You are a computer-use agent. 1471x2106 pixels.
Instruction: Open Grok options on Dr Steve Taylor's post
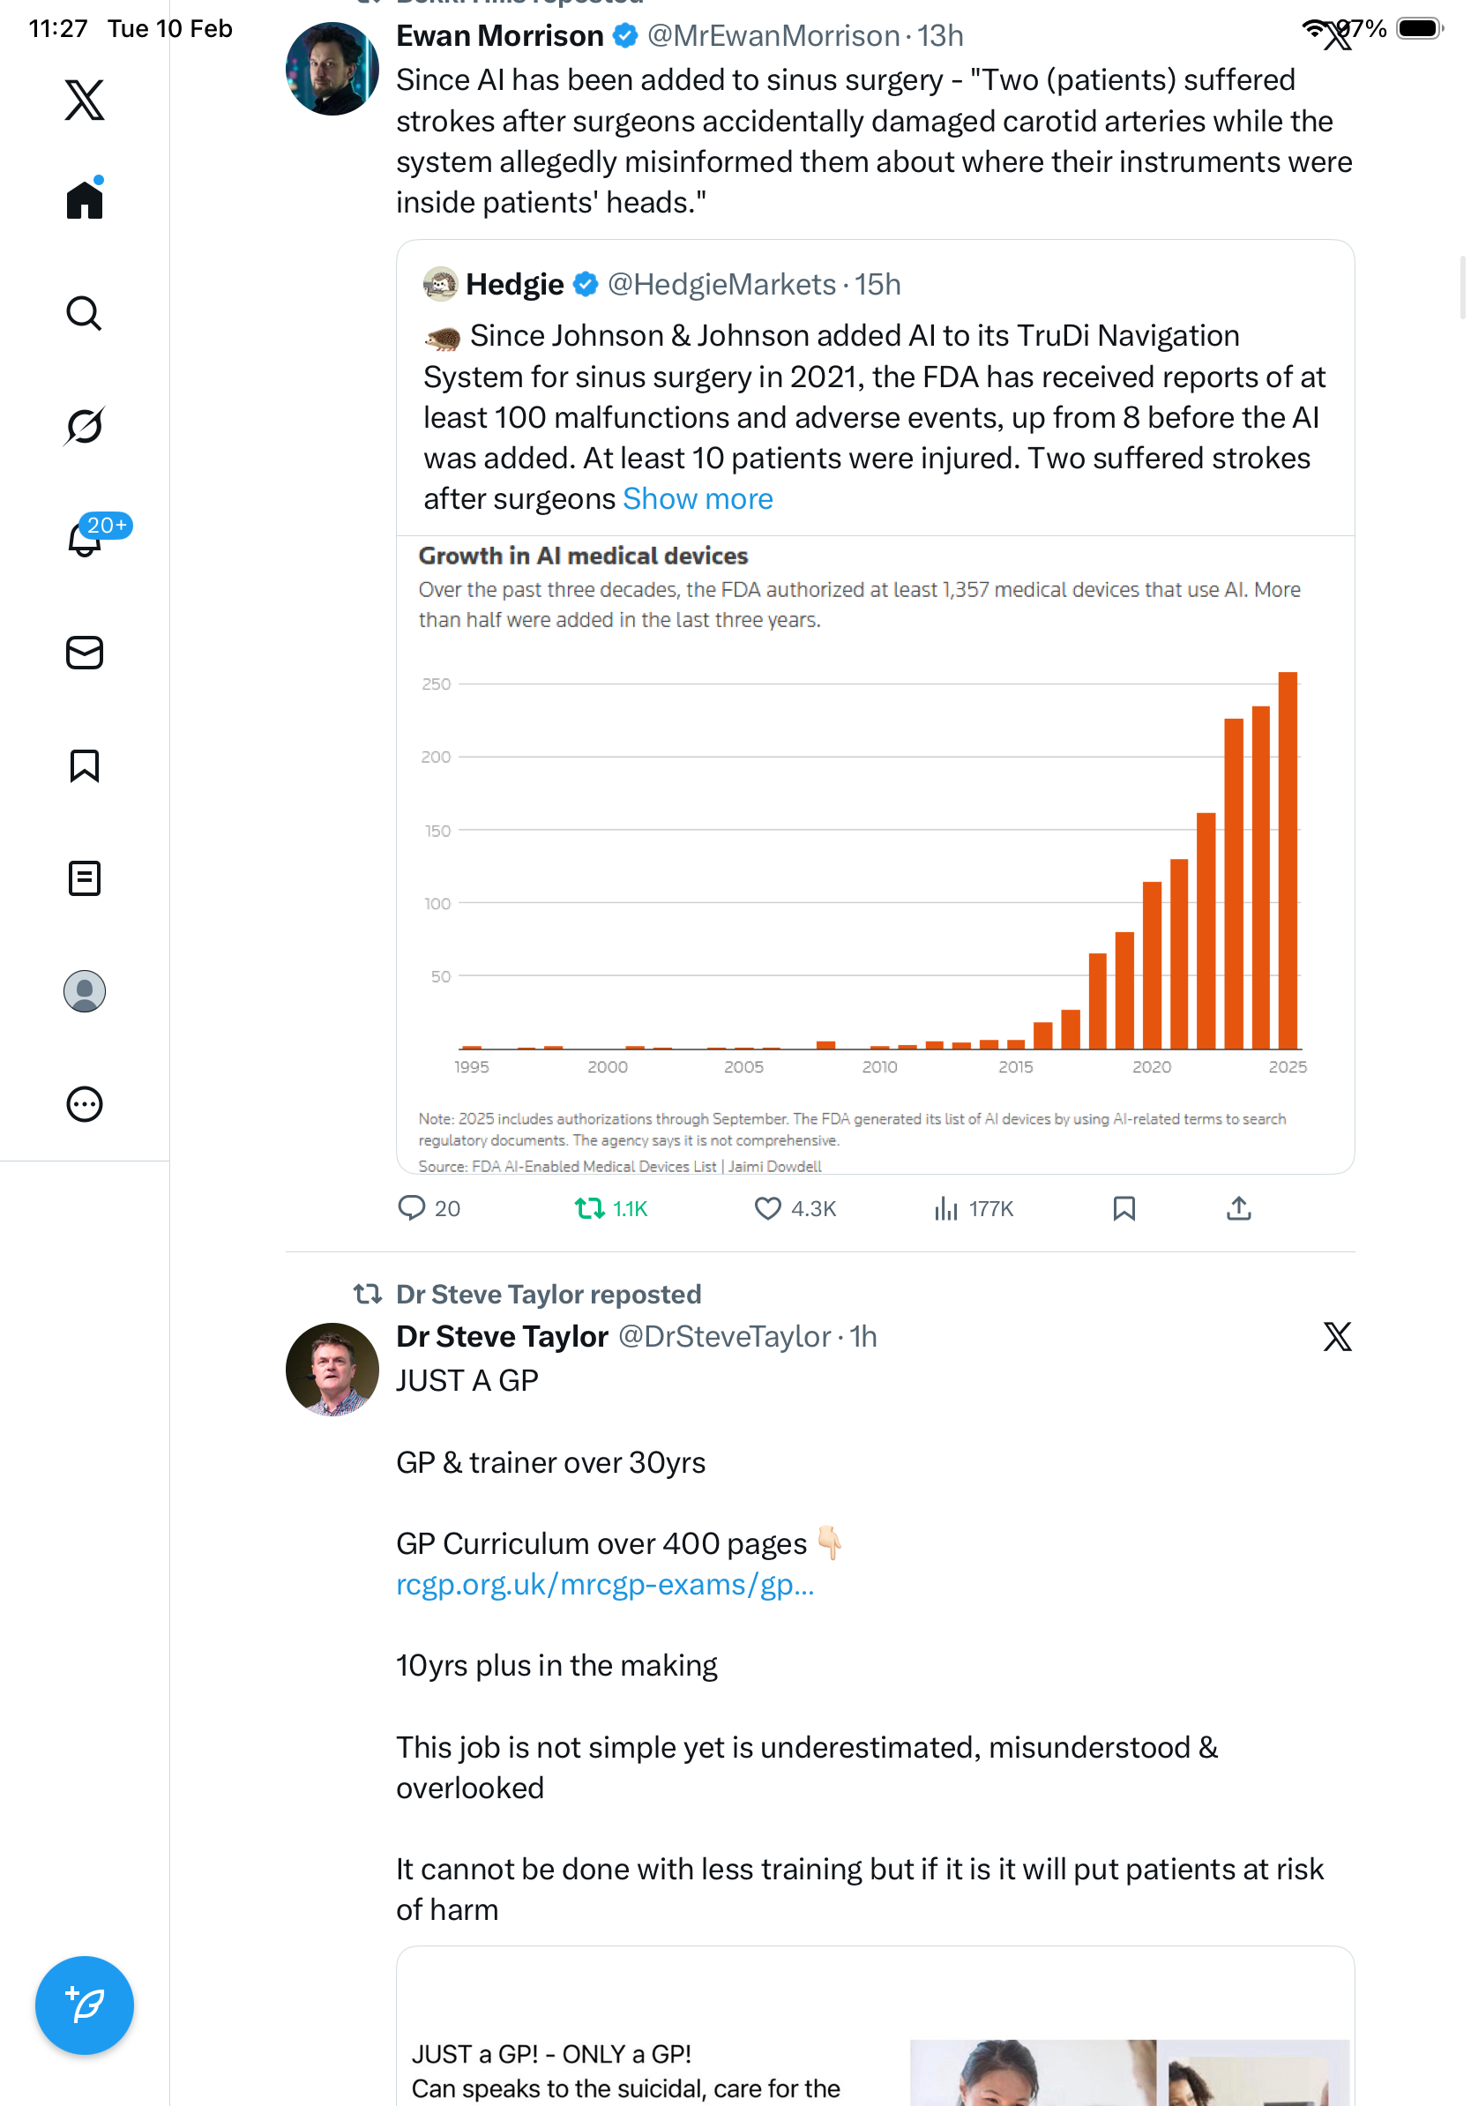(1337, 1337)
